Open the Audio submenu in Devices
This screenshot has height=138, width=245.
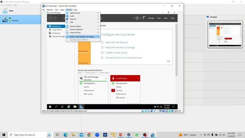click(x=83, y=16)
